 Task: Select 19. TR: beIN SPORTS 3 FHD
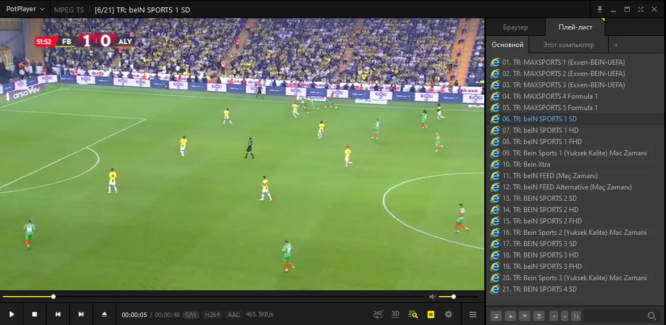(x=575, y=267)
